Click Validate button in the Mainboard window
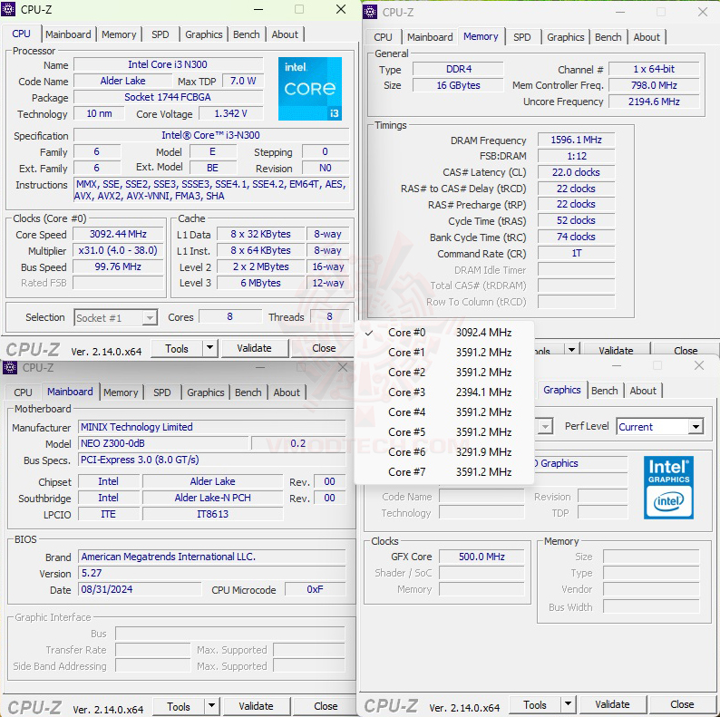This screenshot has width=720, height=717. pyautogui.click(x=257, y=706)
